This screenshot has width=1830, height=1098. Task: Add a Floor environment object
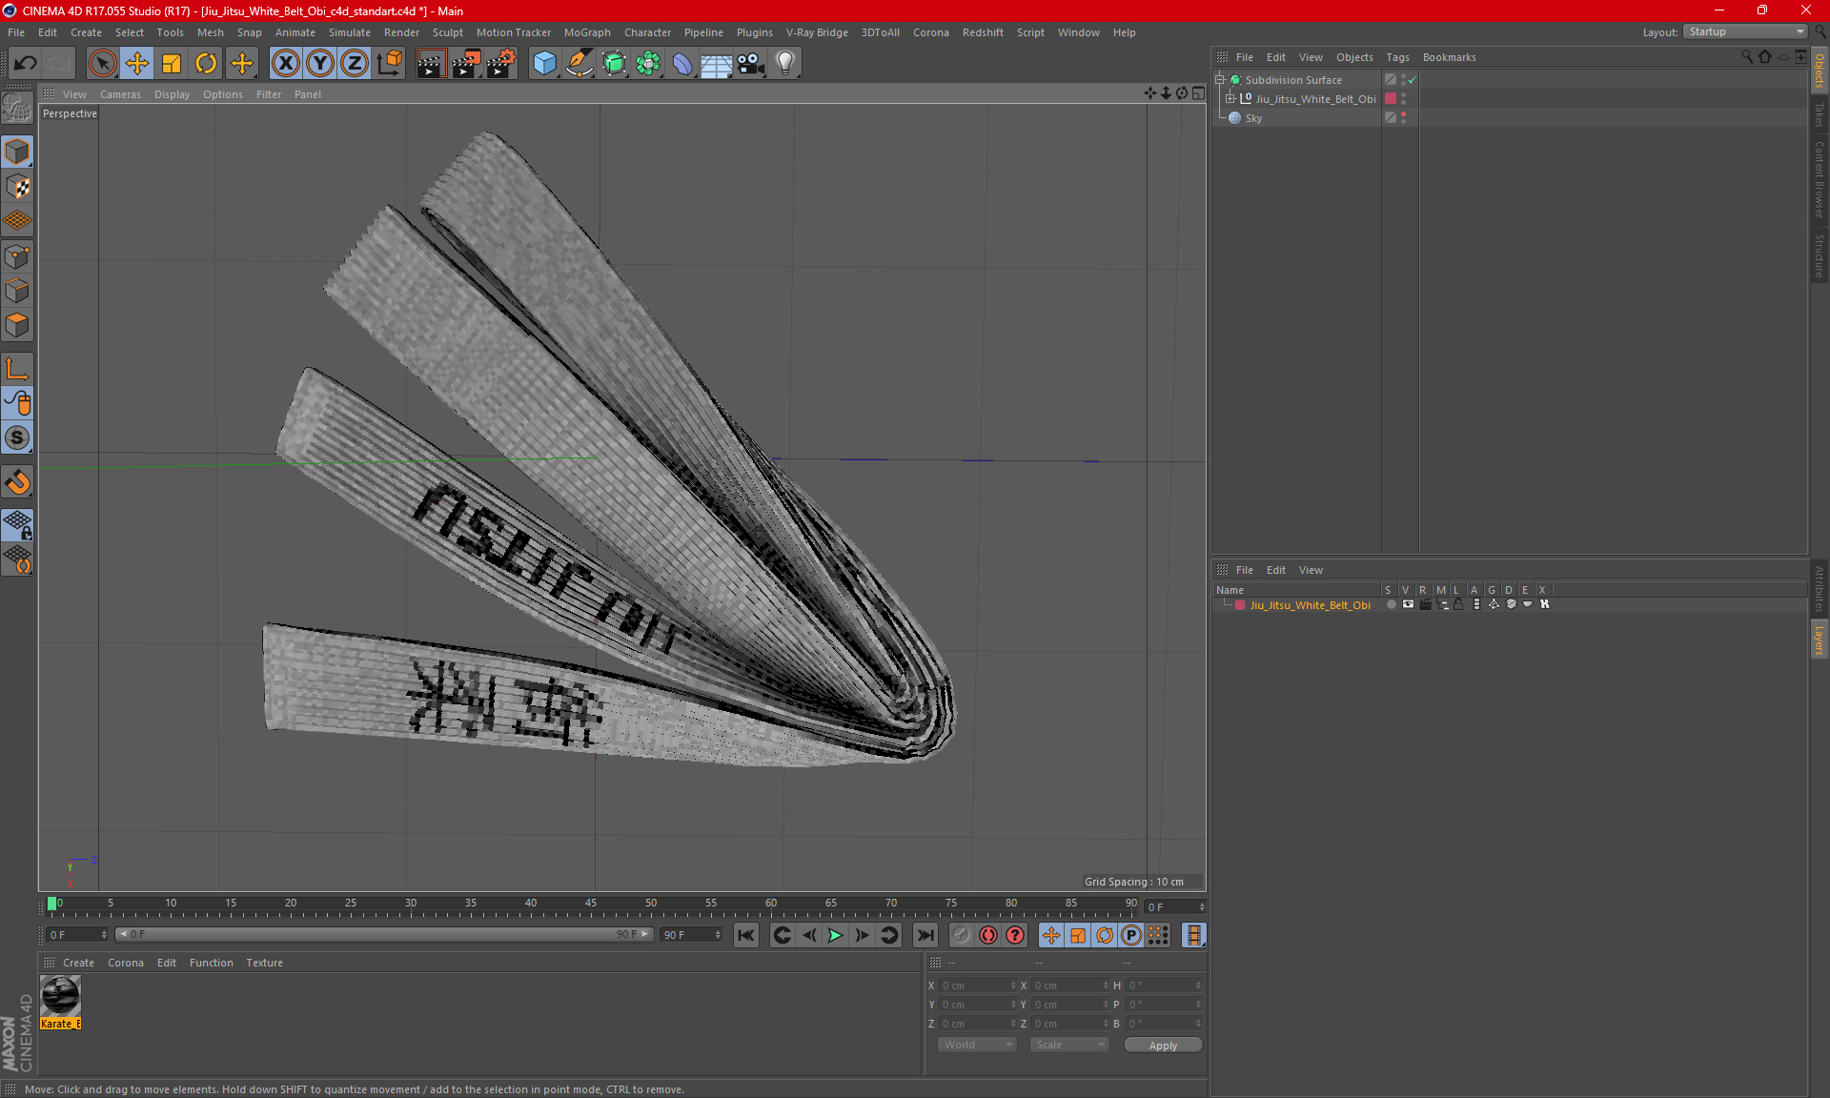click(716, 64)
